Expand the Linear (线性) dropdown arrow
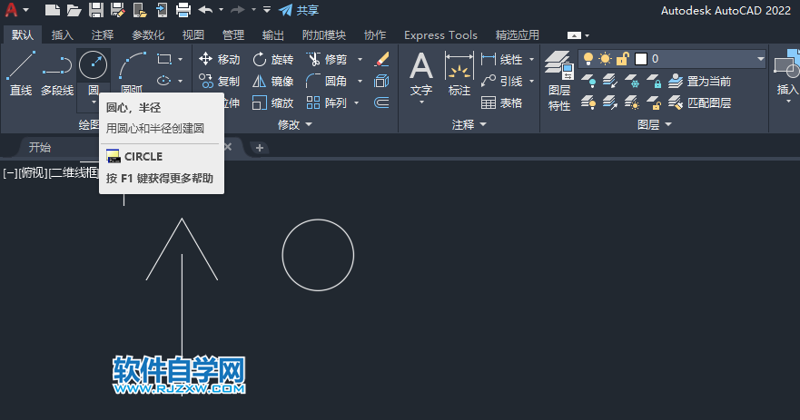Screen dimensions: 800x420 tap(531, 60)
